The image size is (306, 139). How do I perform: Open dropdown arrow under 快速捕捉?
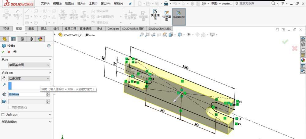point(155,23)
